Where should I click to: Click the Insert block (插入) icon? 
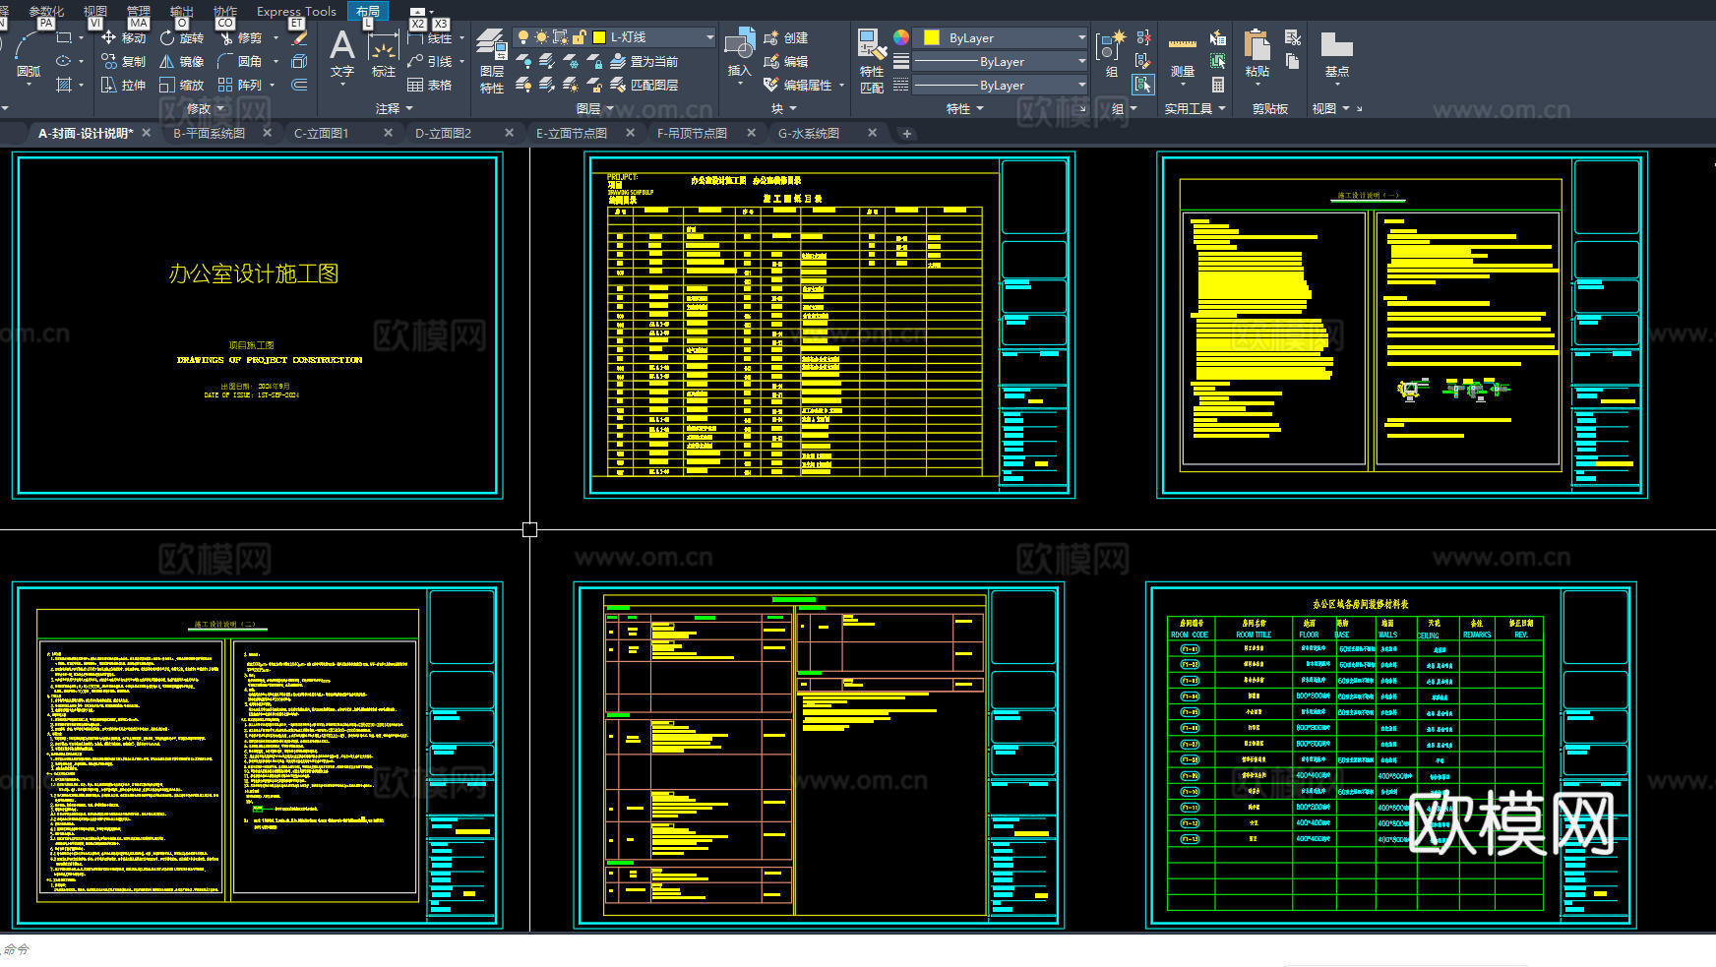point(739,54)
